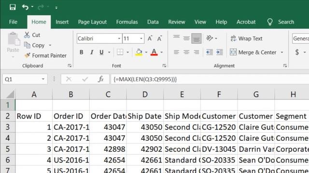Click Increase Font Size icon
The height and width of the screenshot is (173, 309).
click(150, 38)
